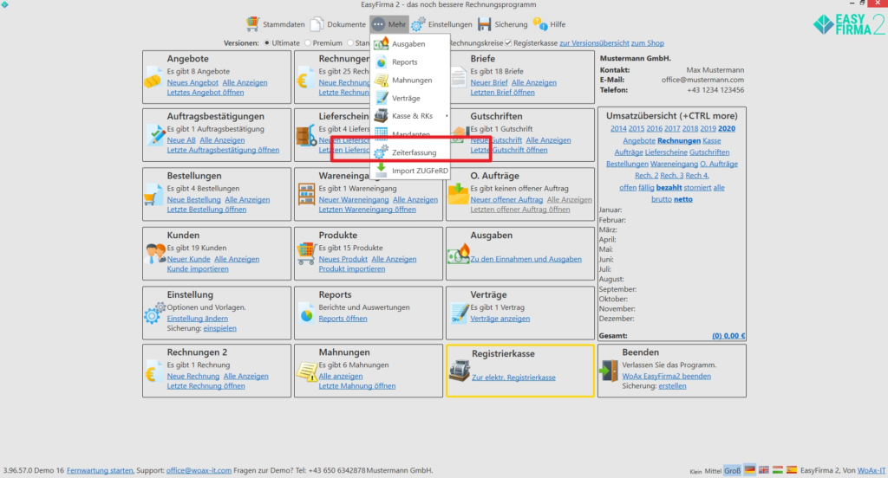This screenshot has width=888, height=478.
Task: Select the Ultimate version radio button
Action: click(x=267, y=43)
